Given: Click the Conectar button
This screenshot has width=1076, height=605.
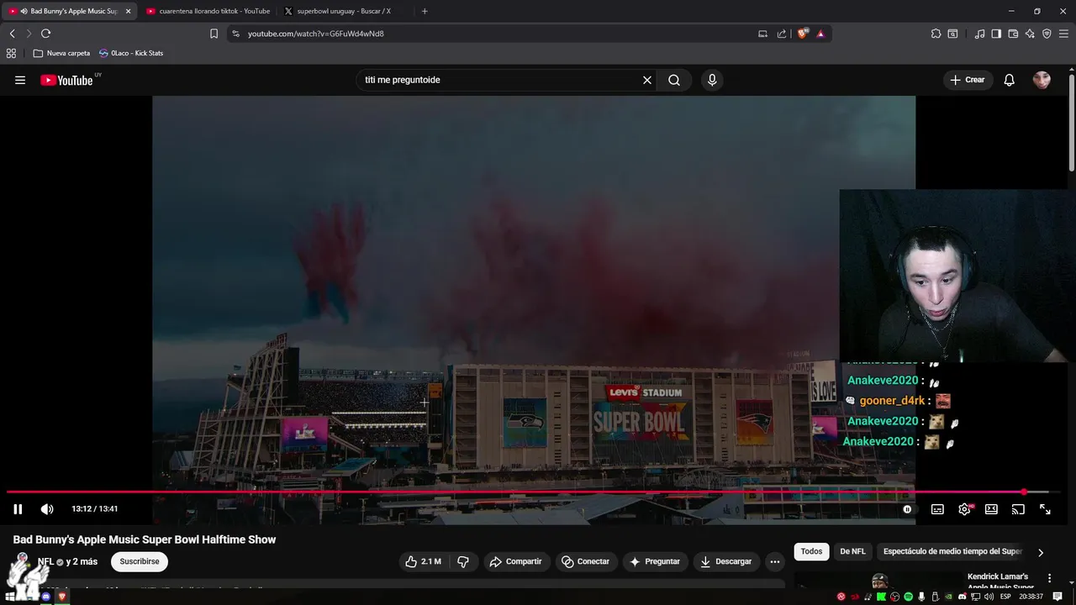Looking at the screenshot, I should click(585, 561).
